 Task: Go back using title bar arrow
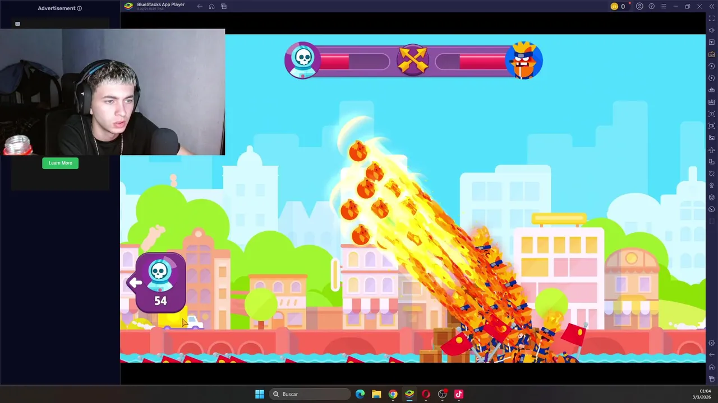click(x=200, y=6)
